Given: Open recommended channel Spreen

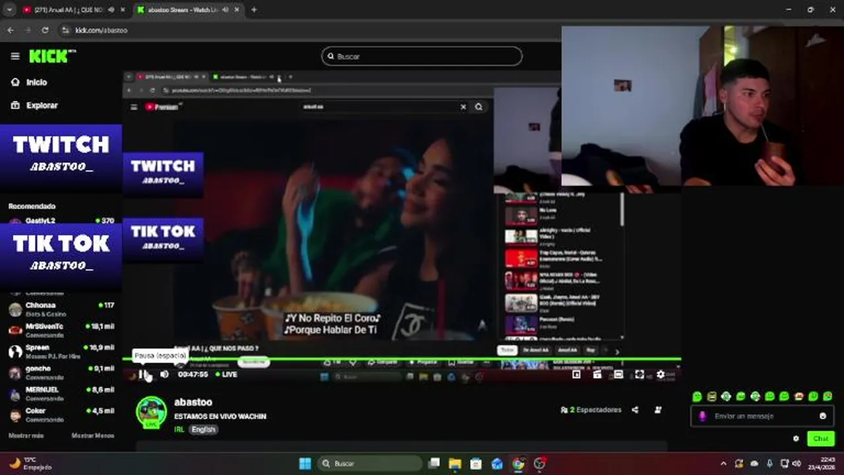Looking at the screenshot, I should [61, 351].
